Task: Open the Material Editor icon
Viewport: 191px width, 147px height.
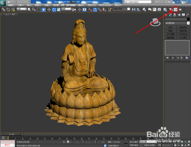Action: [x=165, y=10]
